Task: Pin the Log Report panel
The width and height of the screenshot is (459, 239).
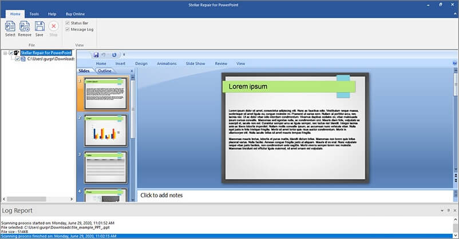Action: pyautogui.click(x=449, y=210)
